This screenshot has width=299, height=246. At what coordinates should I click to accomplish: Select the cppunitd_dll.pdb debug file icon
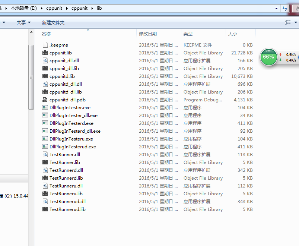click(x=45, y=100)
